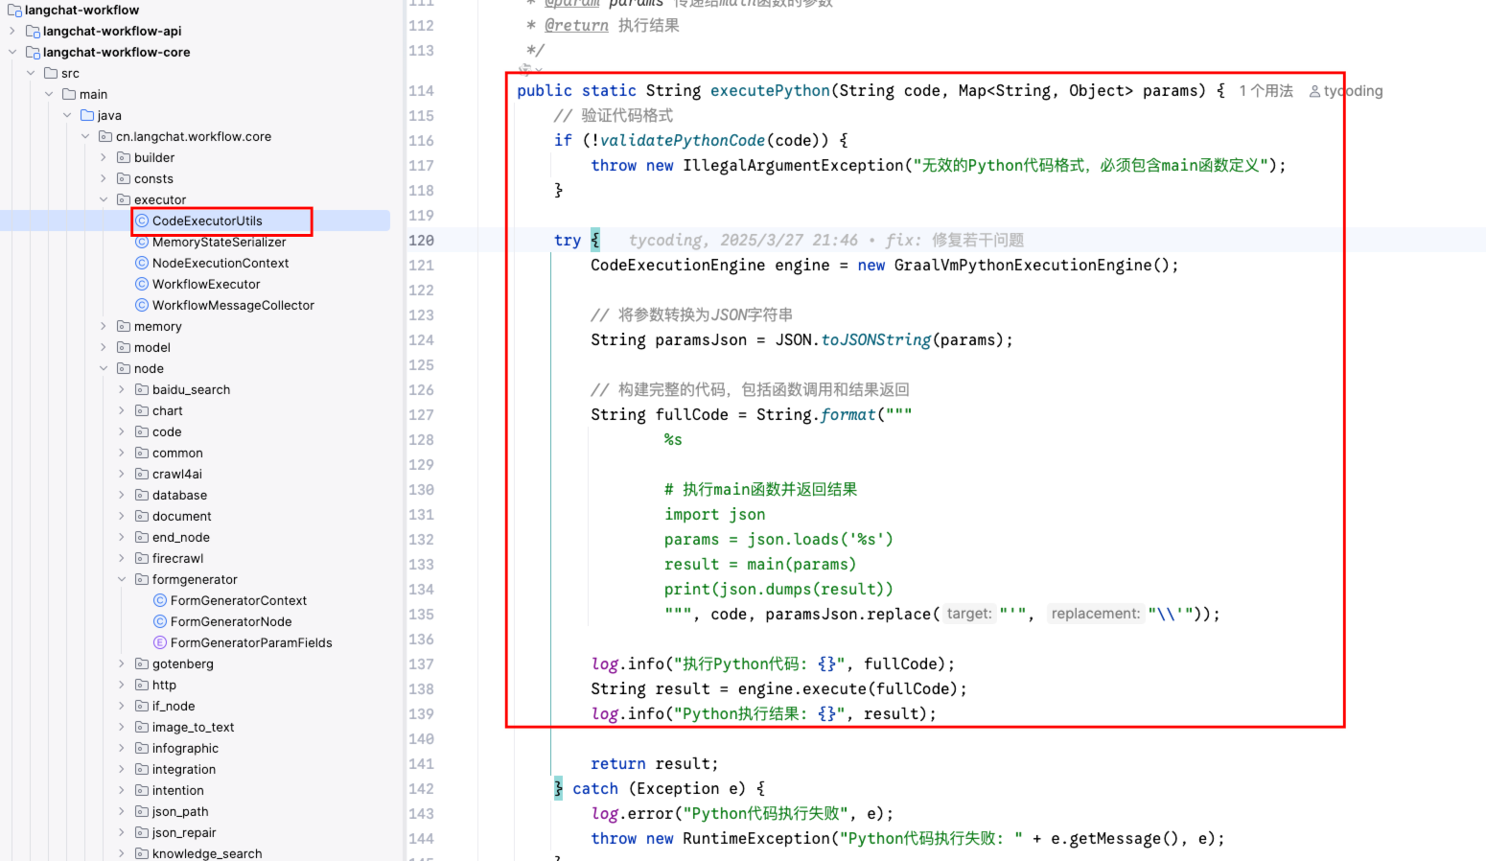Image resolution: width=1486 pixels, height=861 pixels.
Task: Click the baidu_search package icon
Action: click(142, 389)
